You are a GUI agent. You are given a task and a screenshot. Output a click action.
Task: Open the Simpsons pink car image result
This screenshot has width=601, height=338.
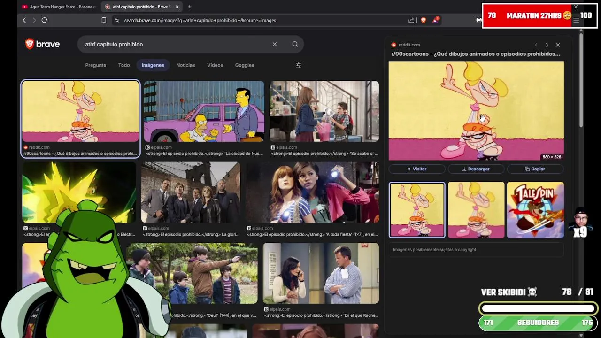pos(204,111)
